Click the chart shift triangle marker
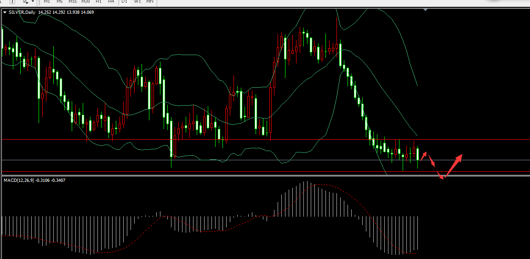The width and height of the screenshot is (530, 259). click(x=425, y=10)
